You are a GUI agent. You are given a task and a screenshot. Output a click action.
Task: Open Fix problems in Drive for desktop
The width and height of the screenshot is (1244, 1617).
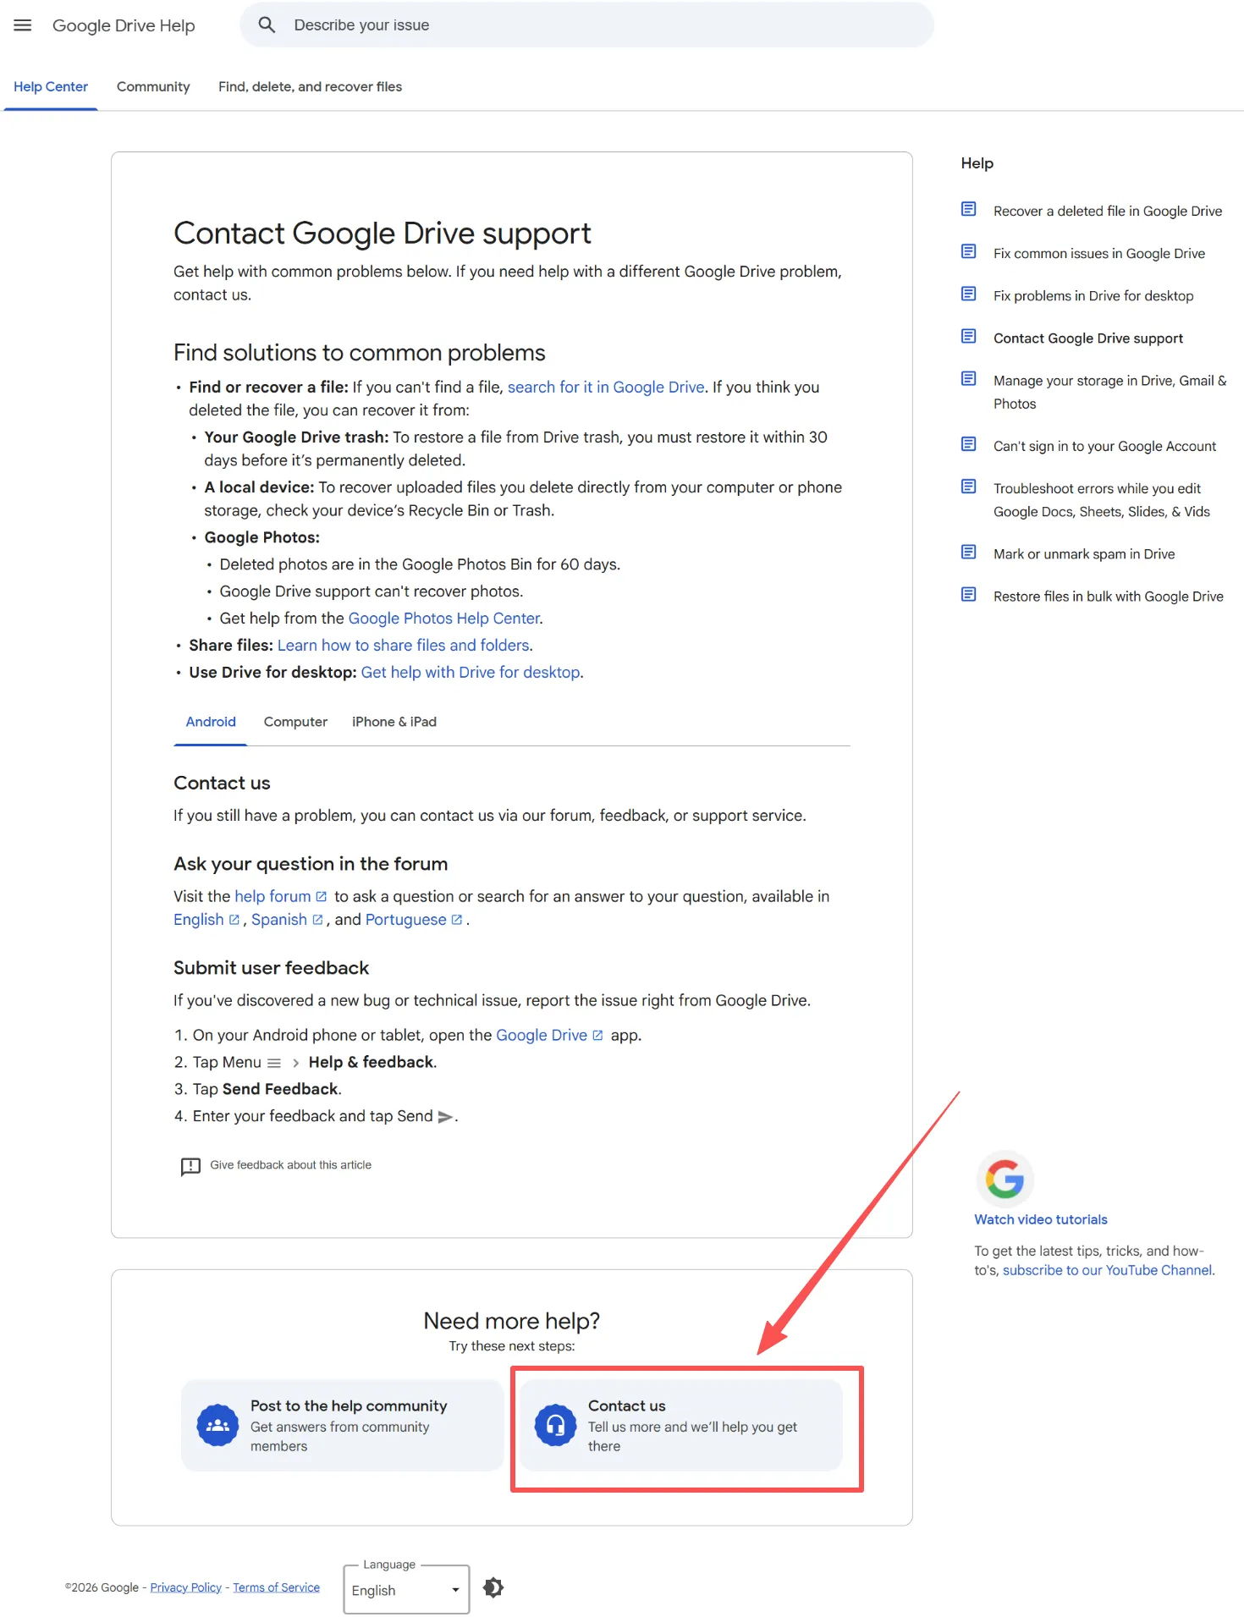click(1093, 295)
